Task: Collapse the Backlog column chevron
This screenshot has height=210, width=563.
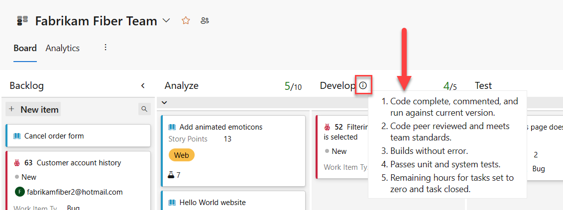Action: (x=143, y=86)
